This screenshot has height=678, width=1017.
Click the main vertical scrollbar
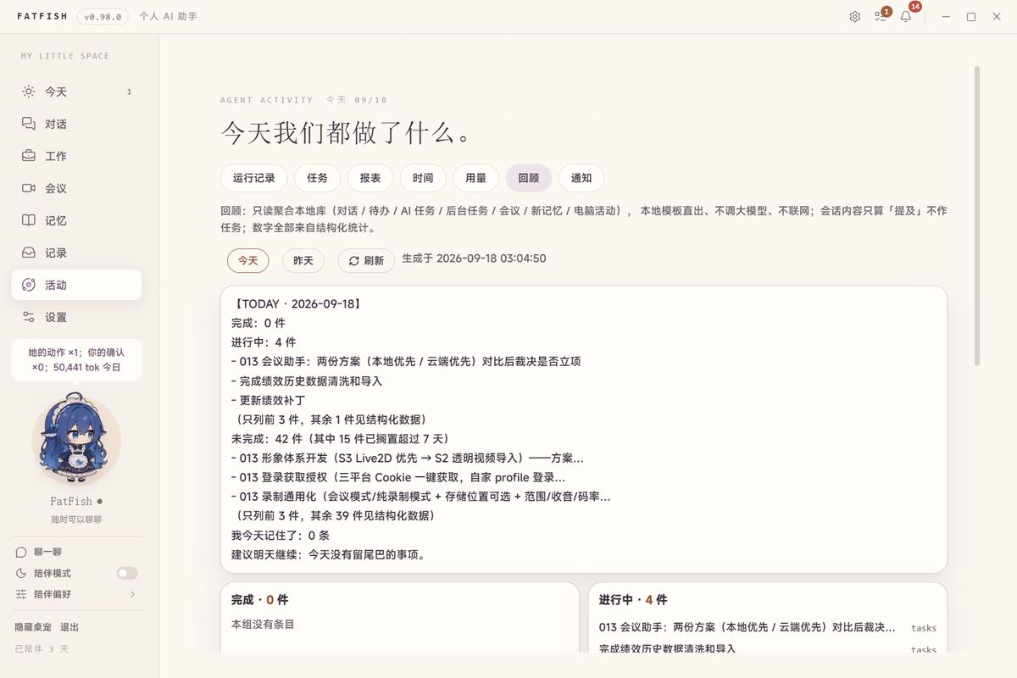tap(977, 216)
